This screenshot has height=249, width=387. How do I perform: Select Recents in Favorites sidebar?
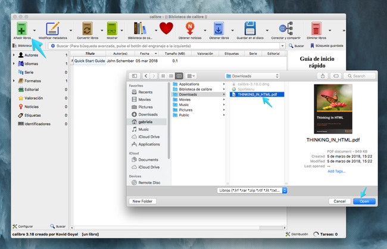145,92
